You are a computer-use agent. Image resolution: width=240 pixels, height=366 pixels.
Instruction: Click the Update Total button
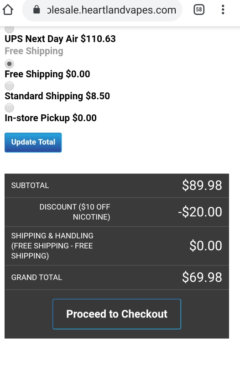pyautogui.click(x=33, y=142)
